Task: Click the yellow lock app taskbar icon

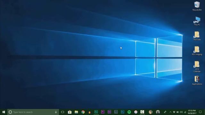Action: pyautogui.click(x=90, y=112)
